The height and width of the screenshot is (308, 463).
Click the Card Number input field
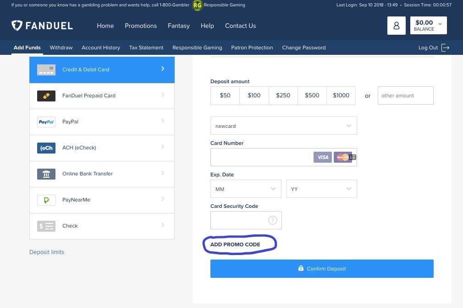coord(283,157)
